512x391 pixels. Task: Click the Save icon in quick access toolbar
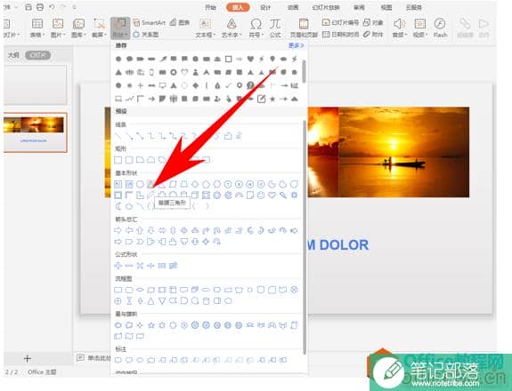[28, 7]
